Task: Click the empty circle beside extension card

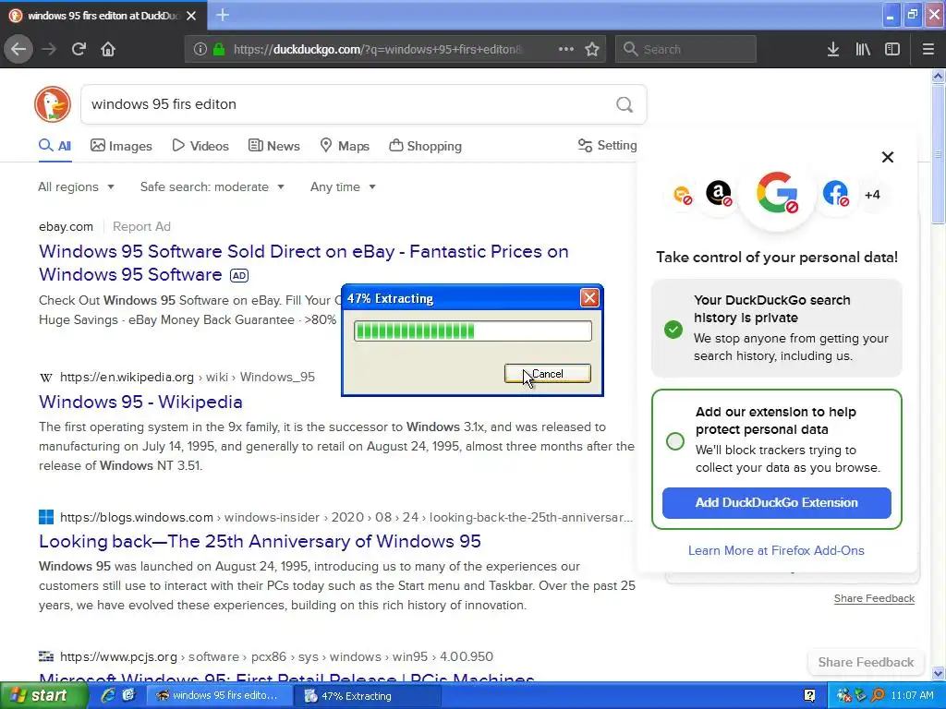Action: [x=675, y=440]
